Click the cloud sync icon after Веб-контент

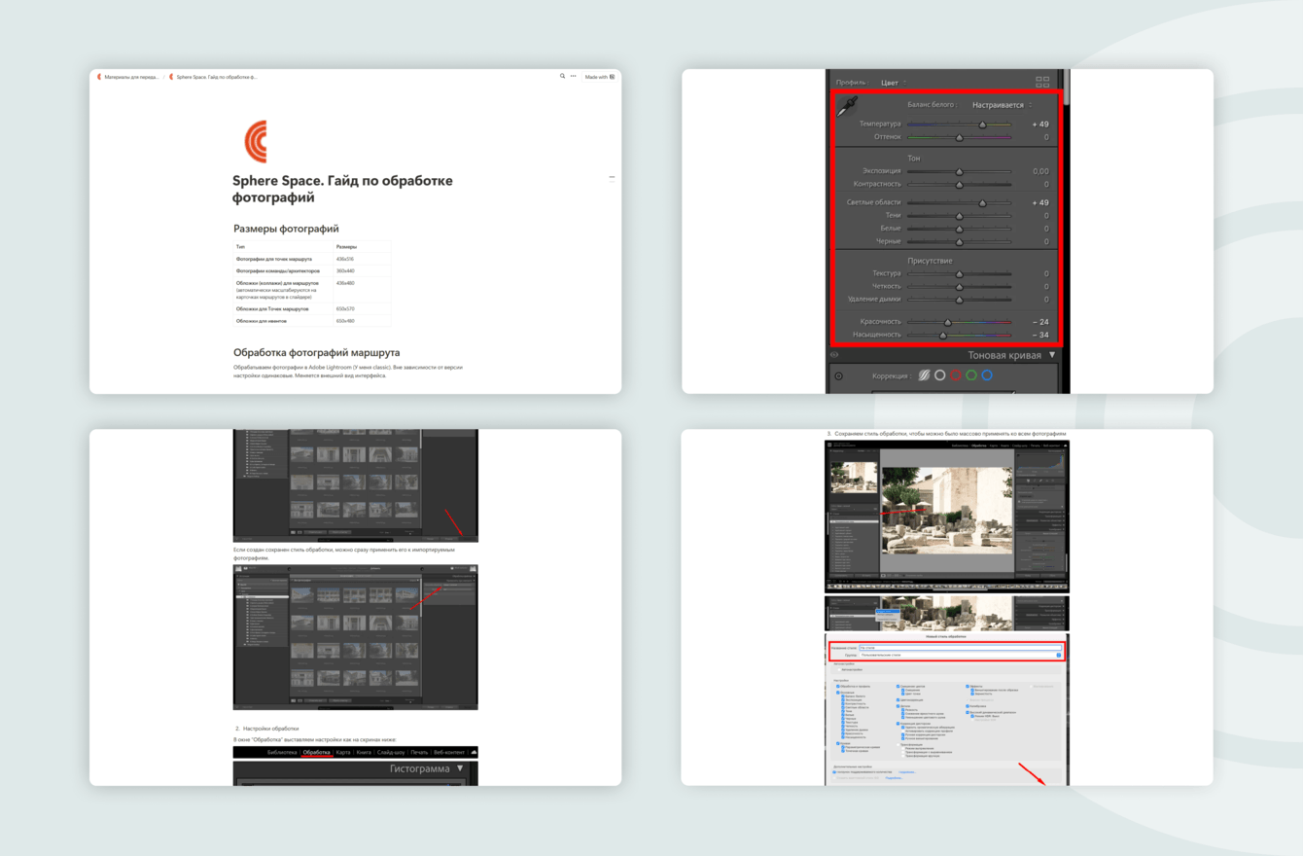474,752
